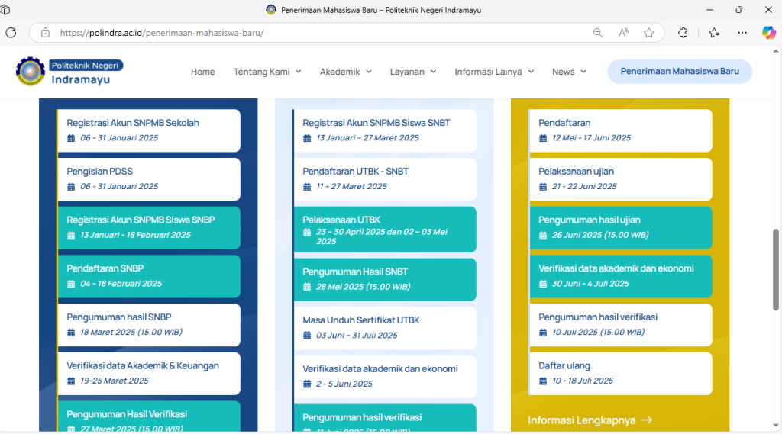Expand the Tentang Kami dropdown menu

pos(267,72)
